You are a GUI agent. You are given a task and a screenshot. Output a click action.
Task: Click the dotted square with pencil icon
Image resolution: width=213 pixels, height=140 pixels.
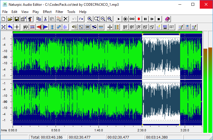click(x=194, y=27)
